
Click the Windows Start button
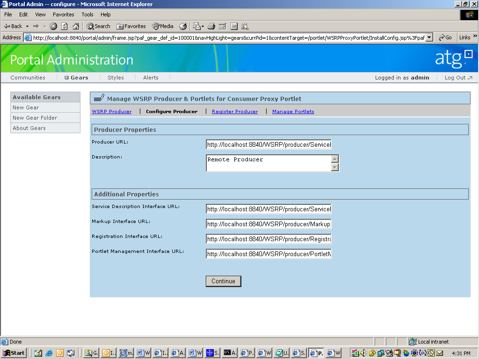[x=14, y=353]
